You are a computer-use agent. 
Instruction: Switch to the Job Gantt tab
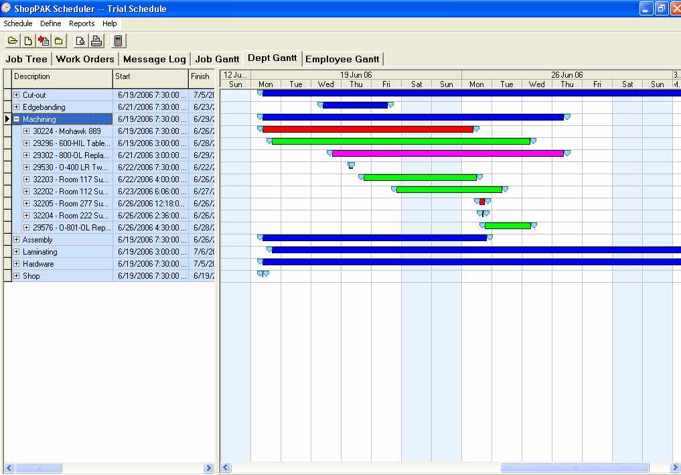(x=217, y=59)
